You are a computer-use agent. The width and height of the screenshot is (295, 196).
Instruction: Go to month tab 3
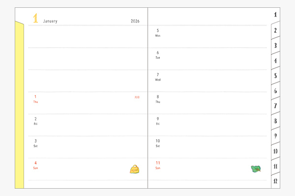(x=275, y=46)
